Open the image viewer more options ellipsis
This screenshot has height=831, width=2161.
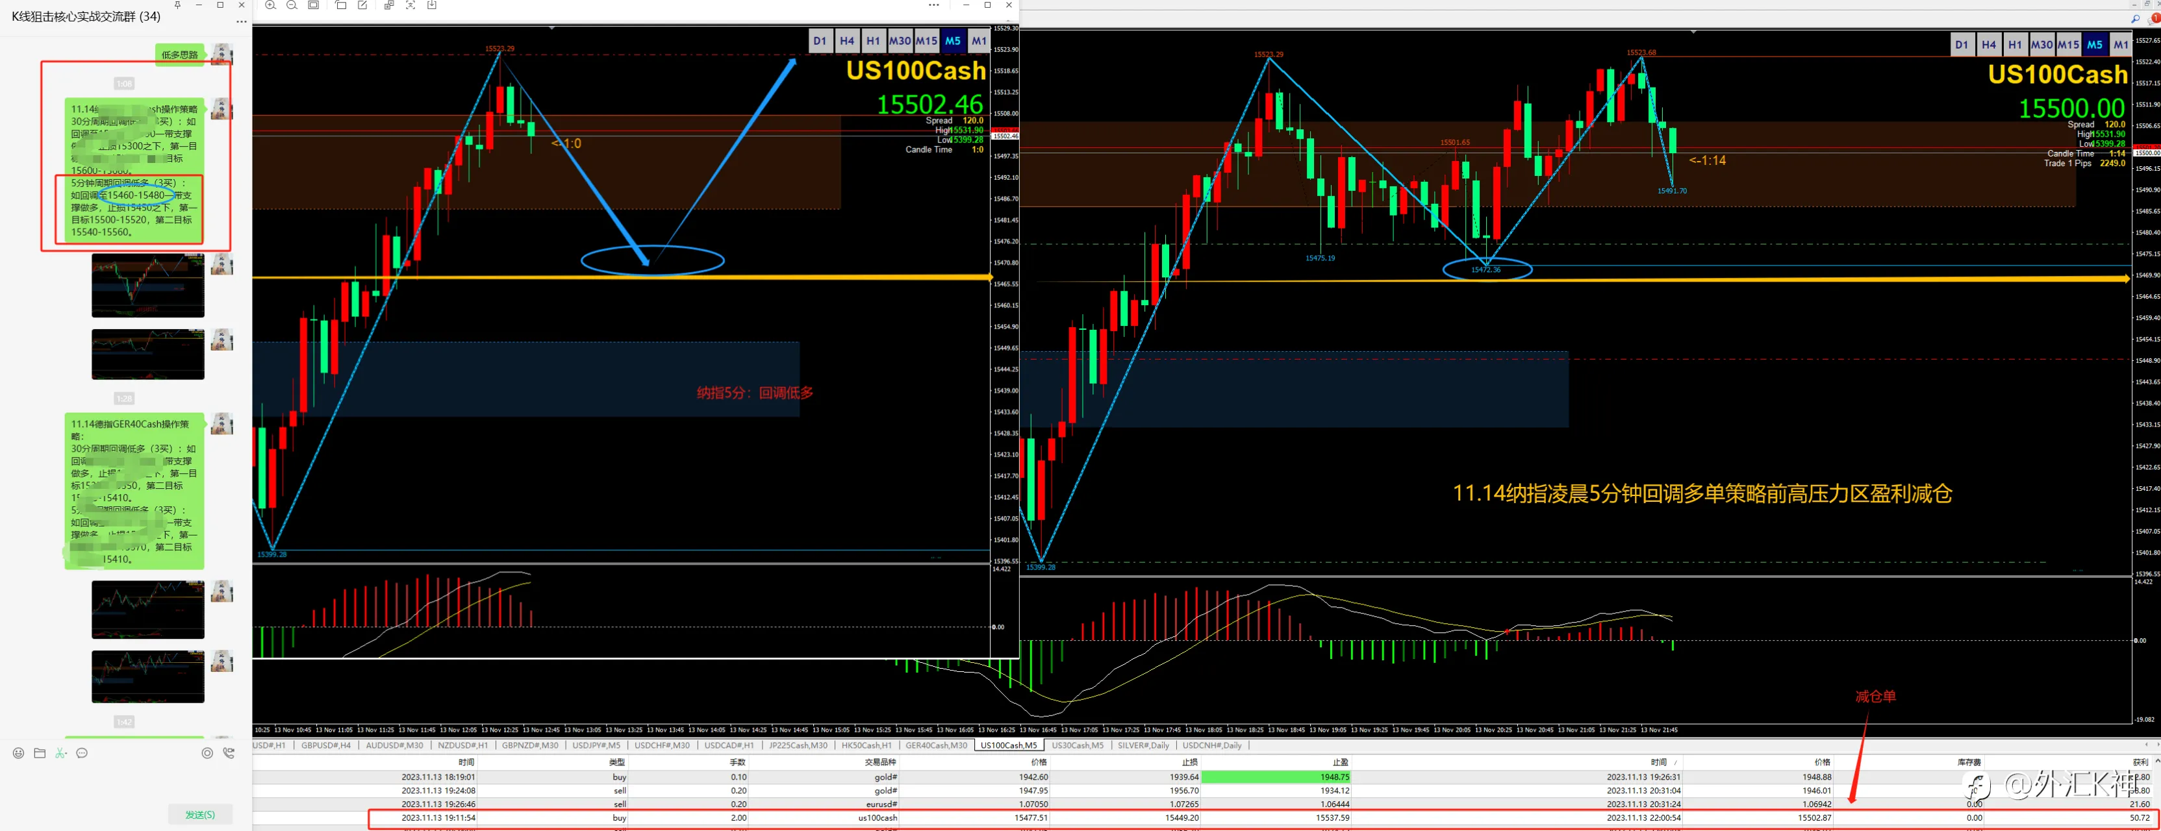(933, 5)
